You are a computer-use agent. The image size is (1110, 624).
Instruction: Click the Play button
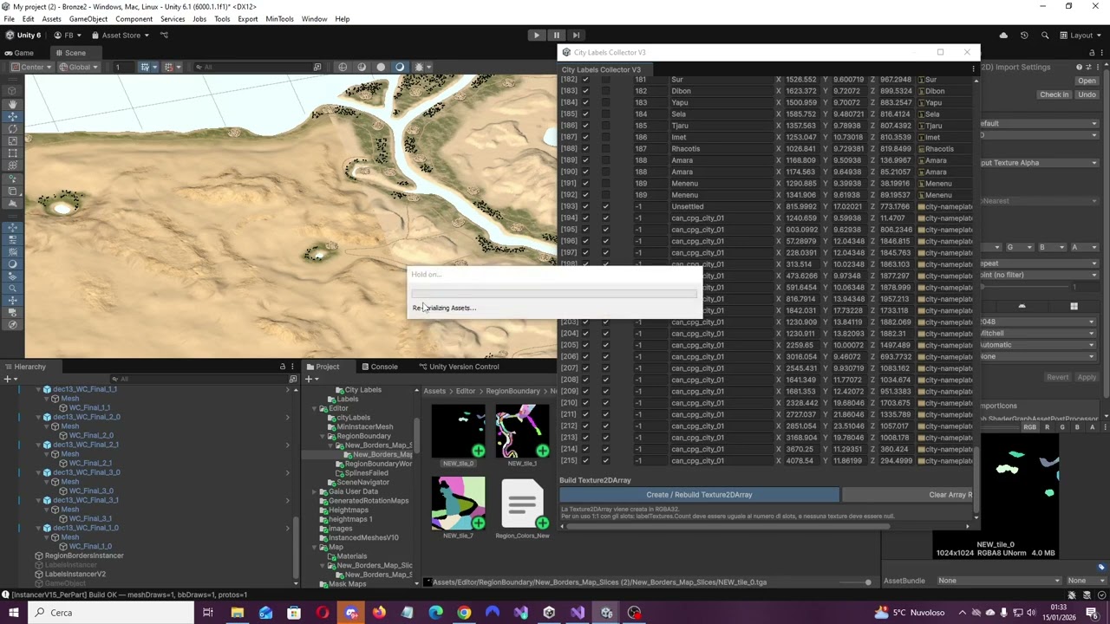point(536,36)
